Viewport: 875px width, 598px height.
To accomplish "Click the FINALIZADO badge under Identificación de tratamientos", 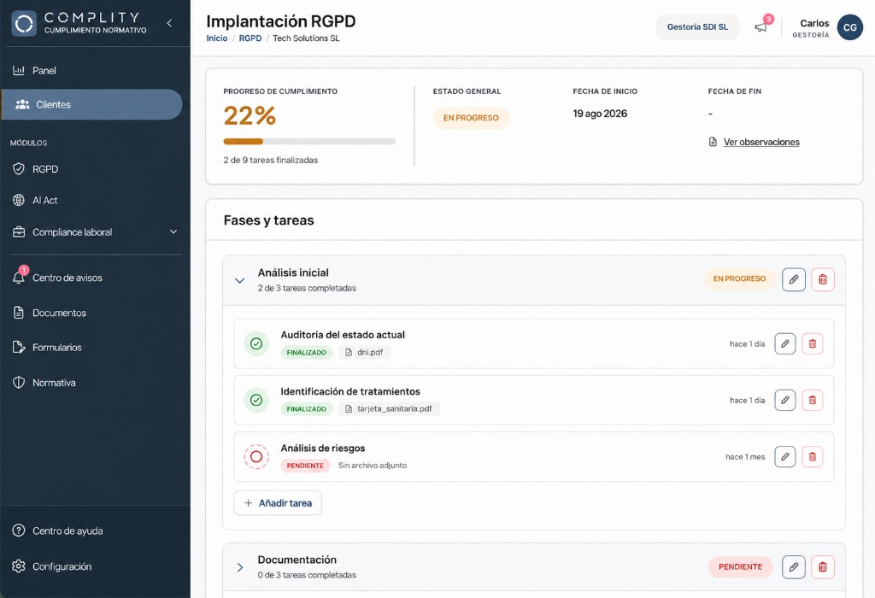I will point(307,409).
